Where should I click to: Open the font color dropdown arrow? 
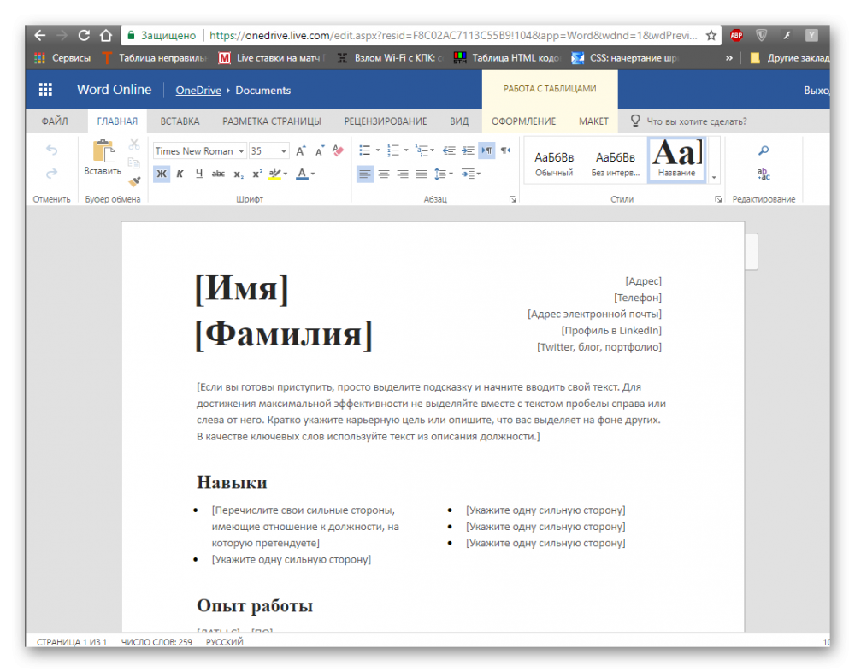pyautogui.click(x=313, y=174)
